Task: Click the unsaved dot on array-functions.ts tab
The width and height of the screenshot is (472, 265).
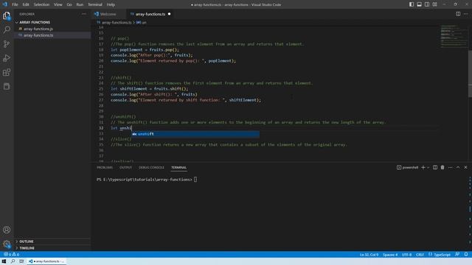Action: pos(169,14)
